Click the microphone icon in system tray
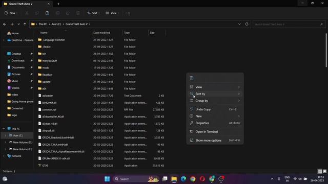The image size is (328, 184). point(279,179)
